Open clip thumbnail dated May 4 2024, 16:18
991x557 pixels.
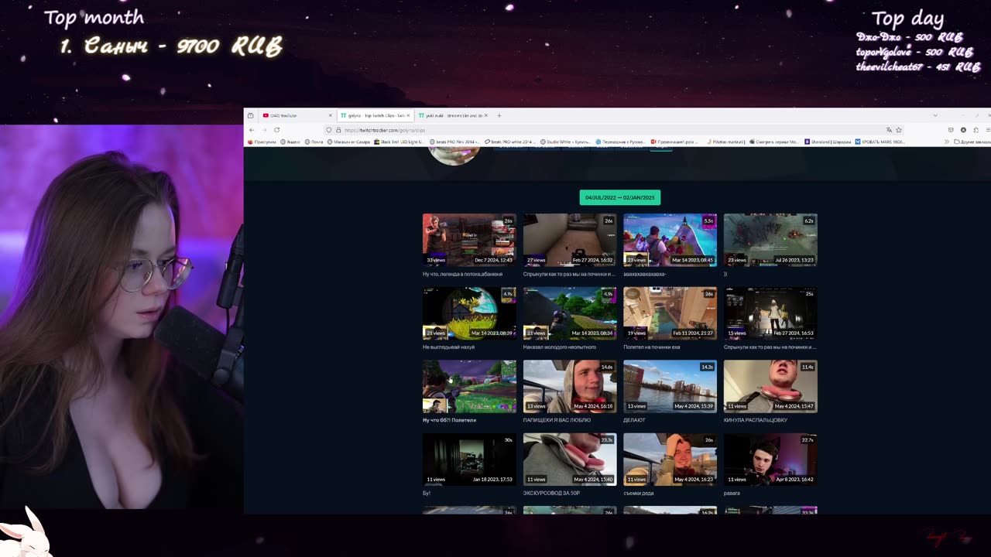coord(570,386)
